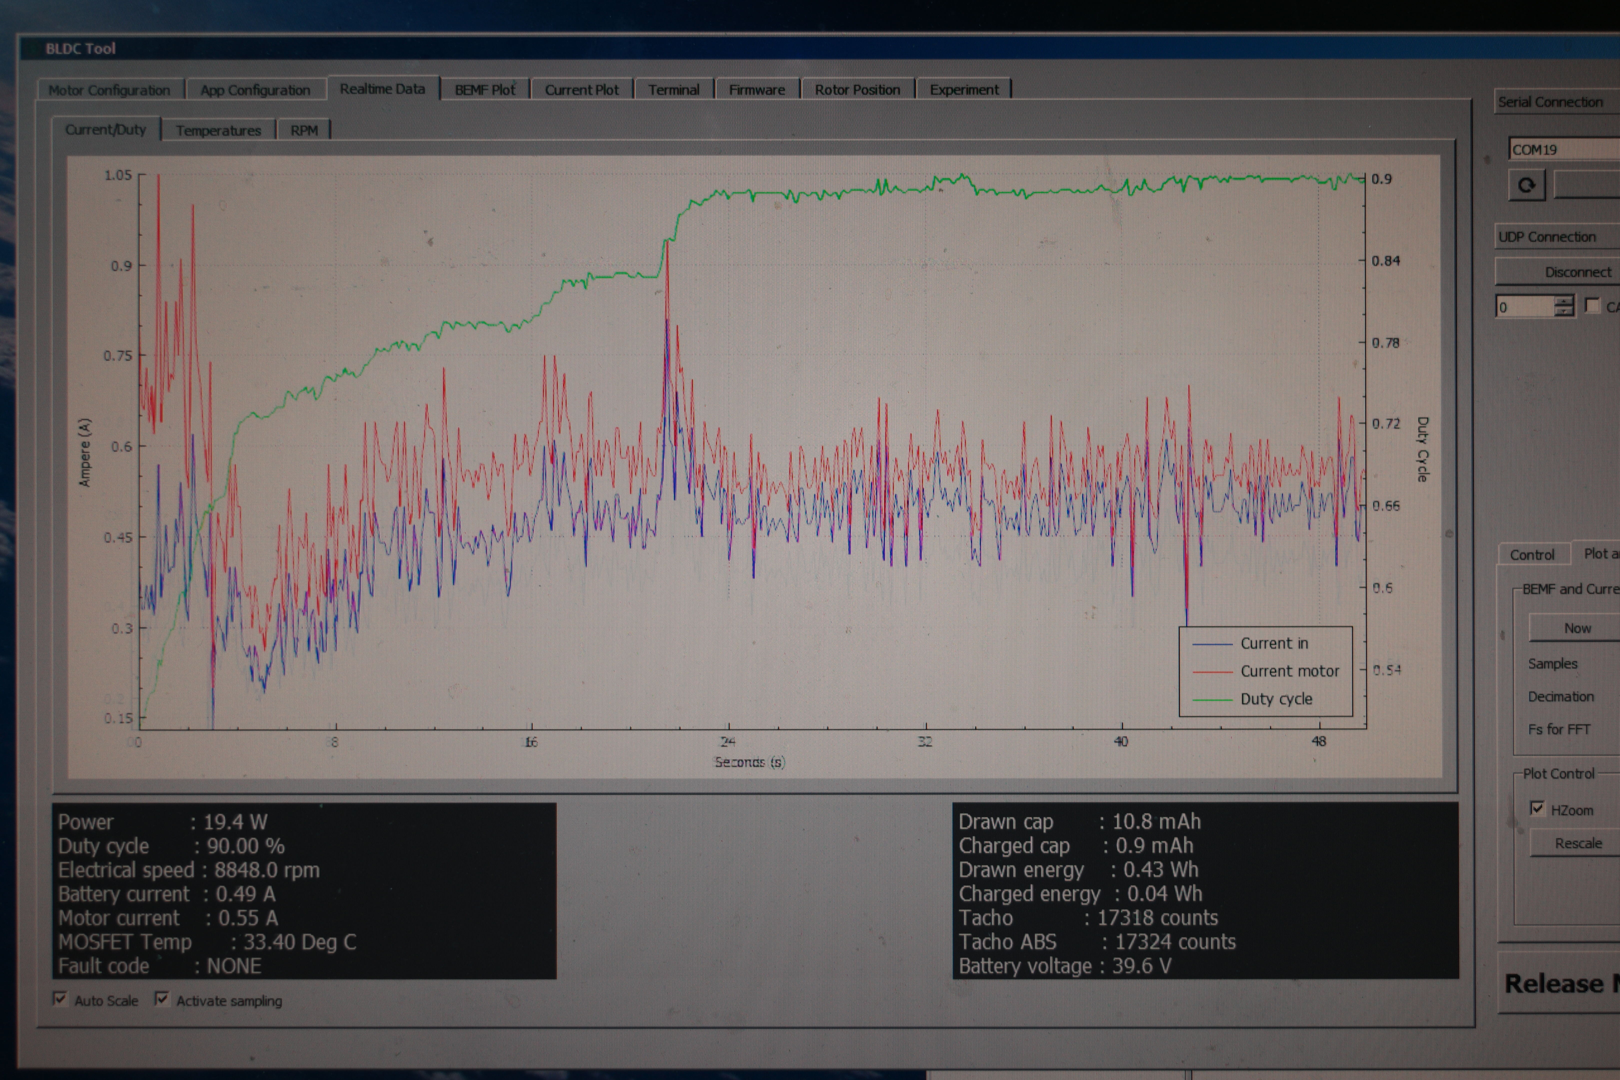
Task: Open the Motor Configuration tab
Action: pos(109,90)
